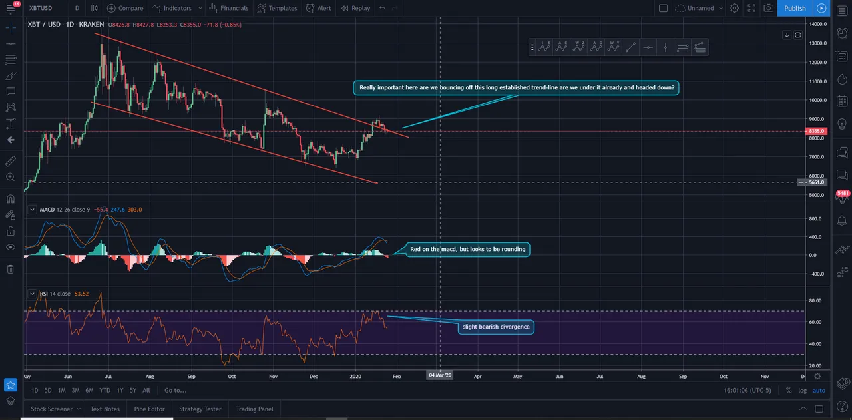
Task: Collapse the MACD indicator legend
Action: 31,209
